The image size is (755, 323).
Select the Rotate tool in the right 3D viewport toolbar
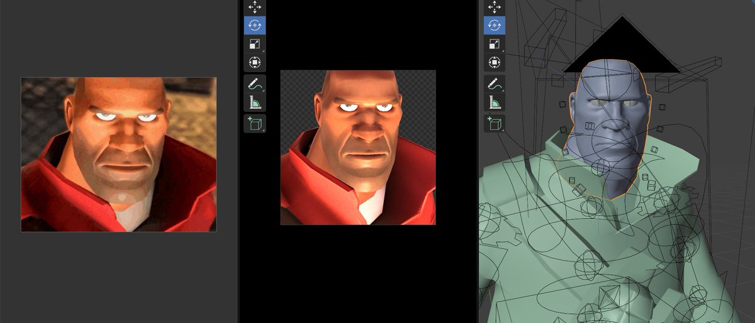[x=494, y=26]
